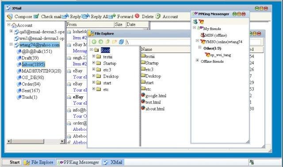
Task: Click the File Explore back arrow icon
Action: (94, 42)
